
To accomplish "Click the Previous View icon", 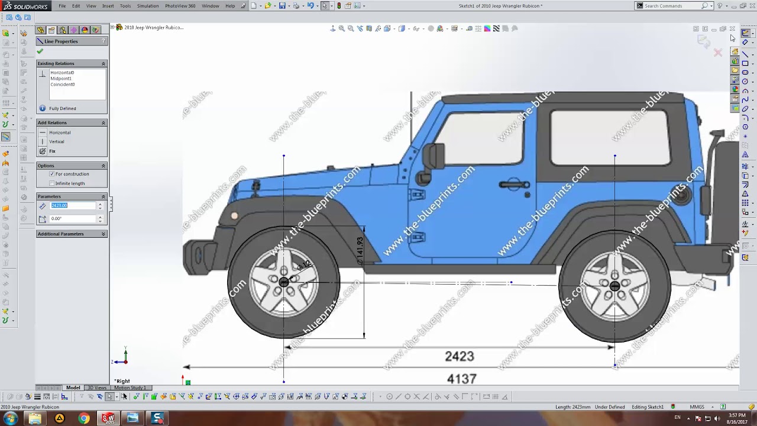I will pos(360,28).
